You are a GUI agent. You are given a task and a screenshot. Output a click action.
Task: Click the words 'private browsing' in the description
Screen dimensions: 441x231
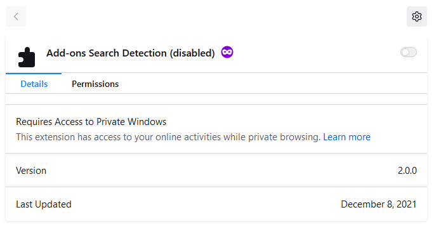284,137
